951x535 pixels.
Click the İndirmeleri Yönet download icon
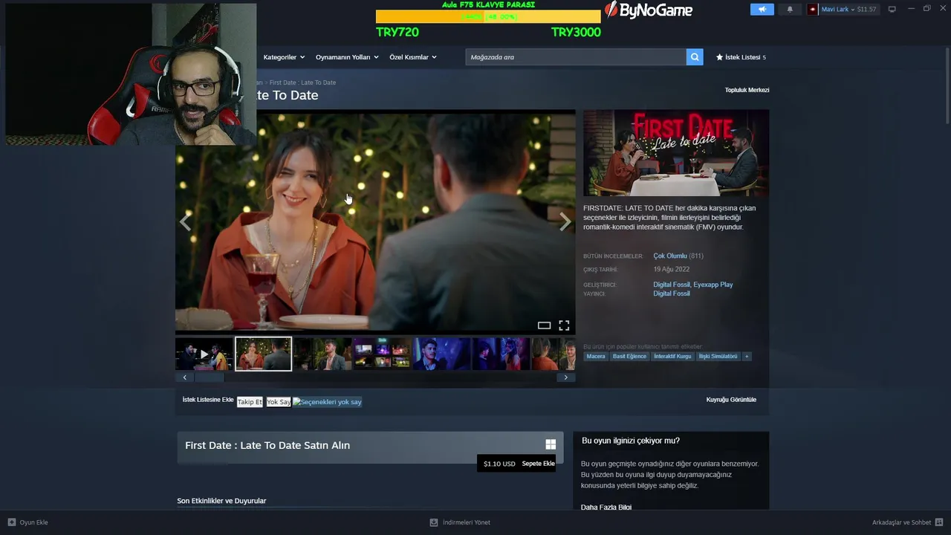434,522
